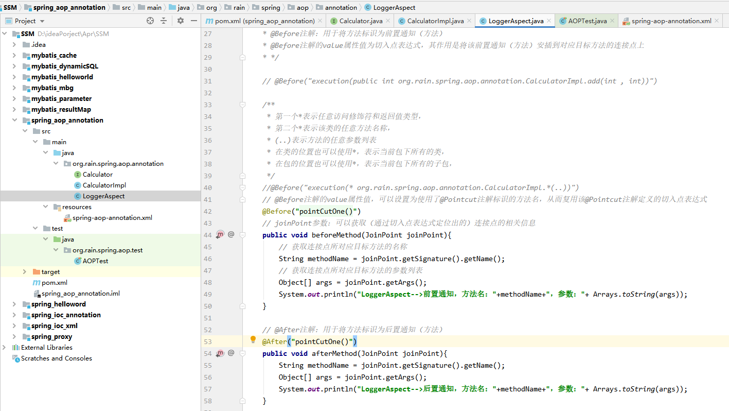Click spring_aop_annotation.iml file icon
This screenshot has height=411, width=729.
coord(37,294)
